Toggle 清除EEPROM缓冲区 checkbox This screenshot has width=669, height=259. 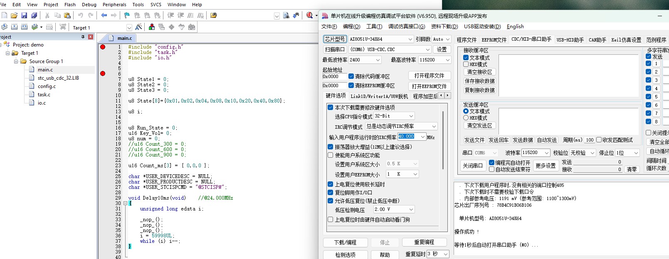point(351,86)
